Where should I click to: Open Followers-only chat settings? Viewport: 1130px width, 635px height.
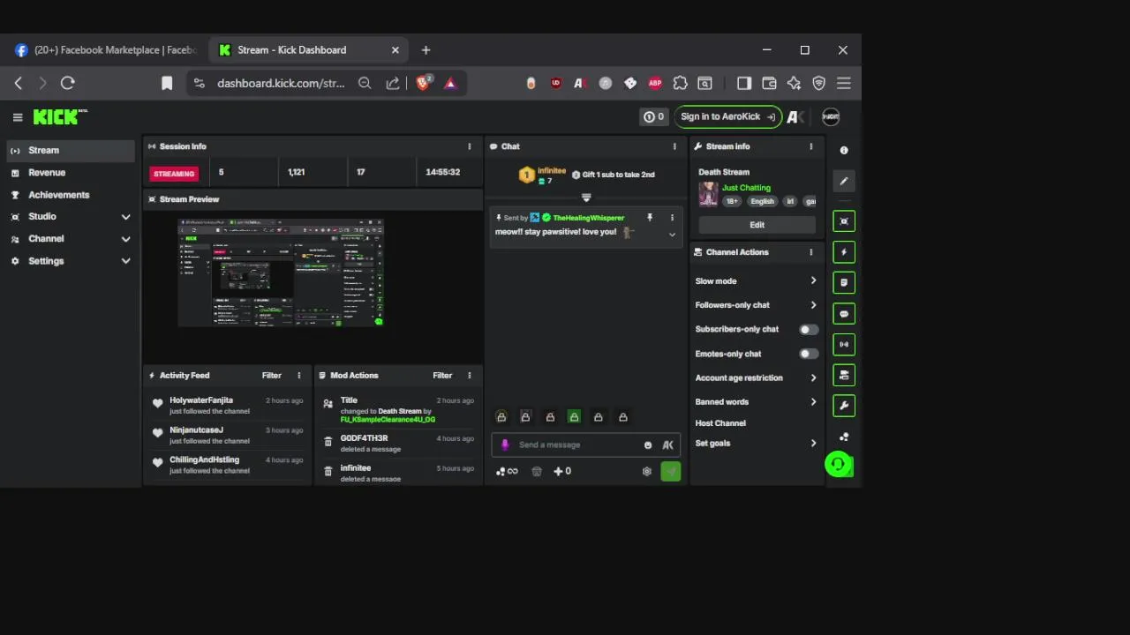(756, 305)
